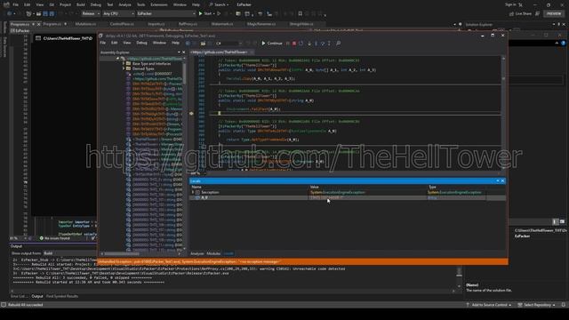Open the Visual Studio Build menu

pos(81,4)
